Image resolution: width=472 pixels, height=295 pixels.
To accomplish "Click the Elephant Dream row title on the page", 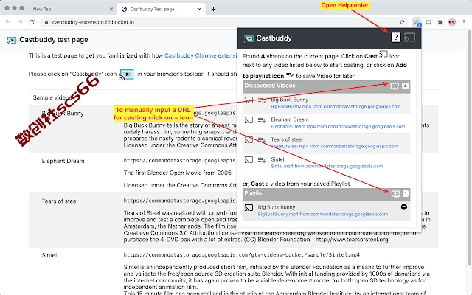I will click(63, 161).
